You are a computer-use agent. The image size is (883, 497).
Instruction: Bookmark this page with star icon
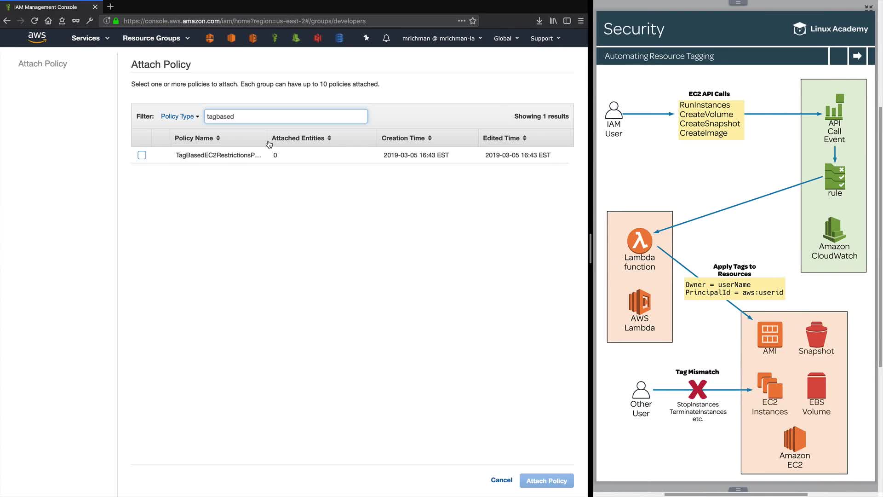473,21
